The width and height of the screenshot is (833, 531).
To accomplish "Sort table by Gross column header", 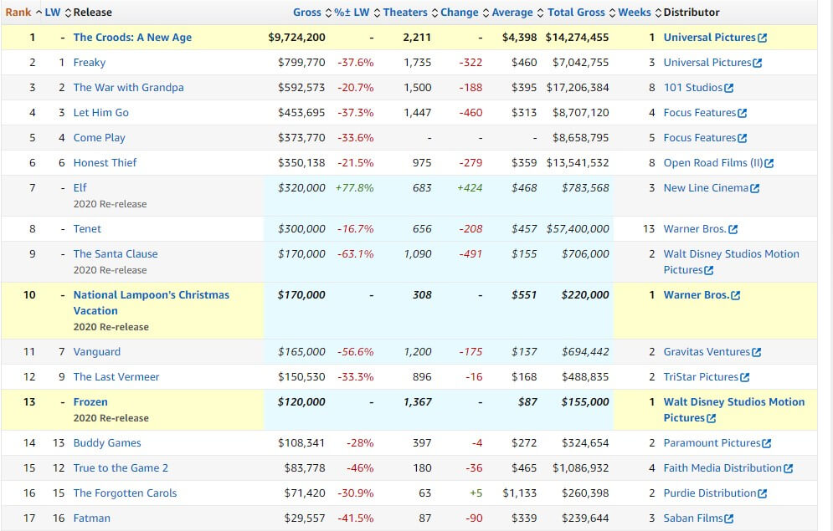I will tap(306, 13).
